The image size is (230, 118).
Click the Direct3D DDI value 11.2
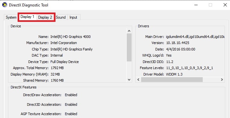click(x=170, y=62)
